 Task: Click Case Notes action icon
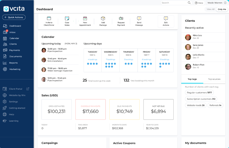67,18
